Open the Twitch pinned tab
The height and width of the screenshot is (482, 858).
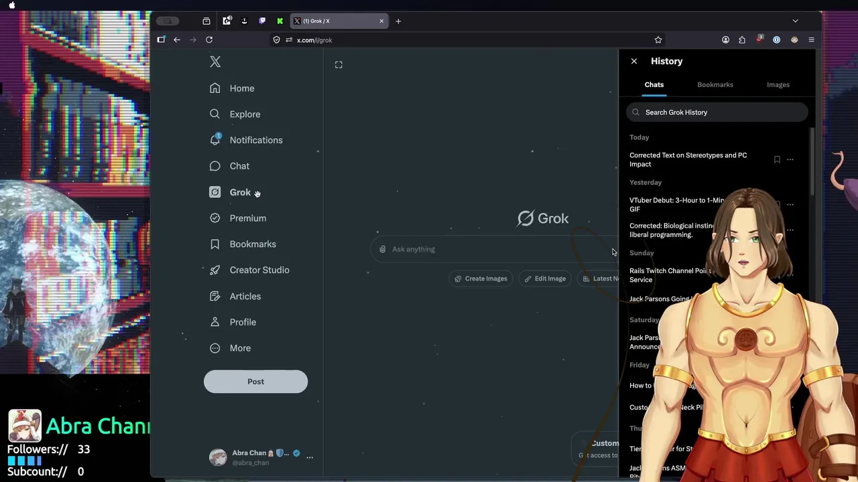262,21
